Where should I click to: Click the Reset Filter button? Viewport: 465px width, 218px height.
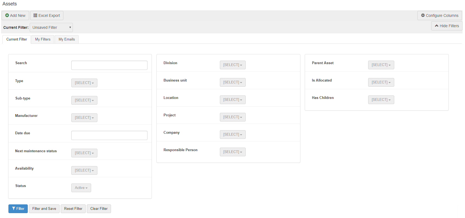tap(73, 209)
